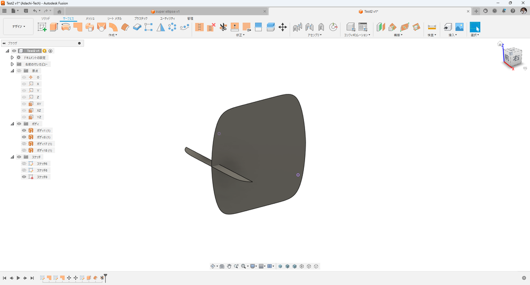
Task: Collapse the スケッチ folder
Action: coord(13,157)
